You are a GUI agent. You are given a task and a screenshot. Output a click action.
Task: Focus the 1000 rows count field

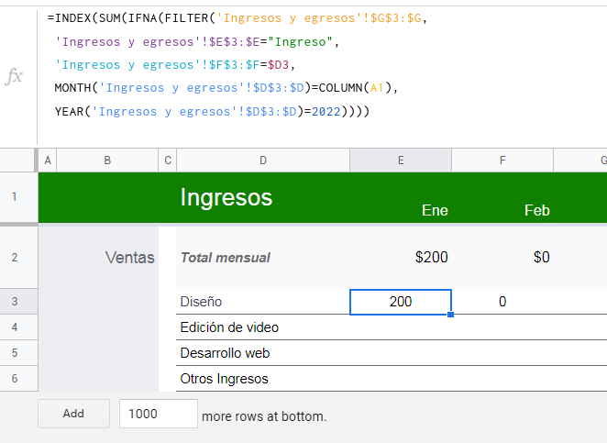coord(159,414)
